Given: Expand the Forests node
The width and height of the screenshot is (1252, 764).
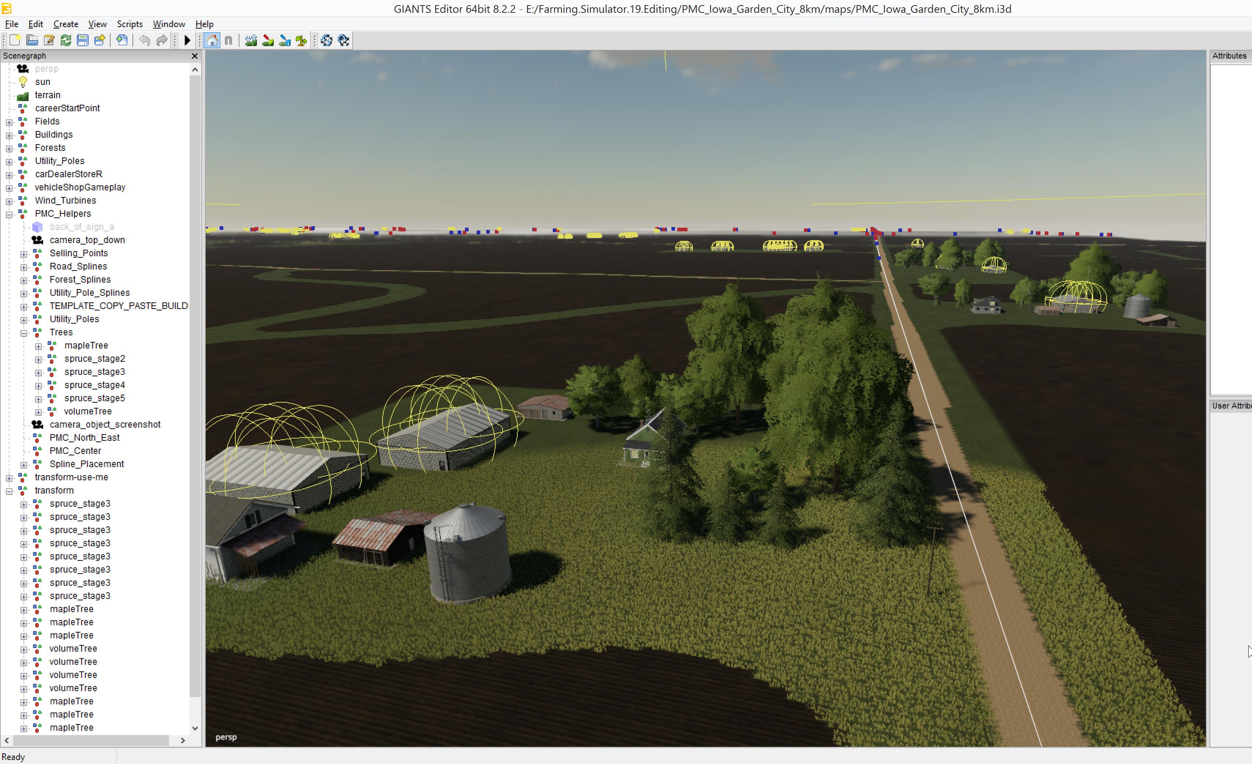Looking at the screenshot, I should 9,149.
